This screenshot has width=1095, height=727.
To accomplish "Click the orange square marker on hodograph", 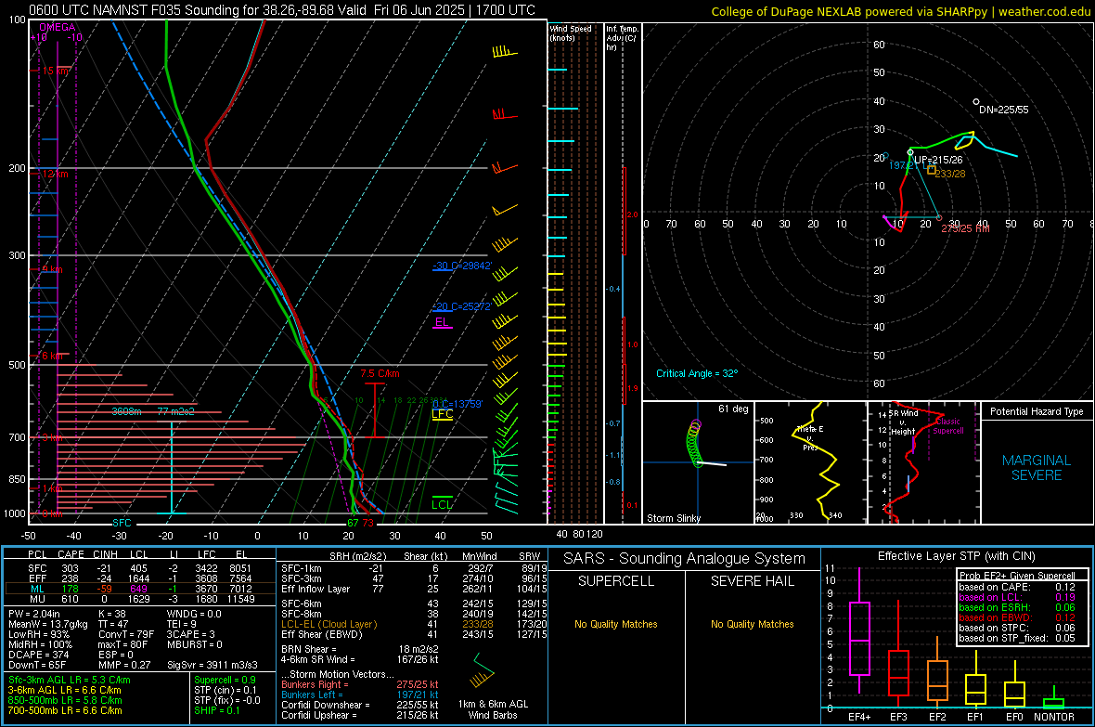I will [931, 170].
